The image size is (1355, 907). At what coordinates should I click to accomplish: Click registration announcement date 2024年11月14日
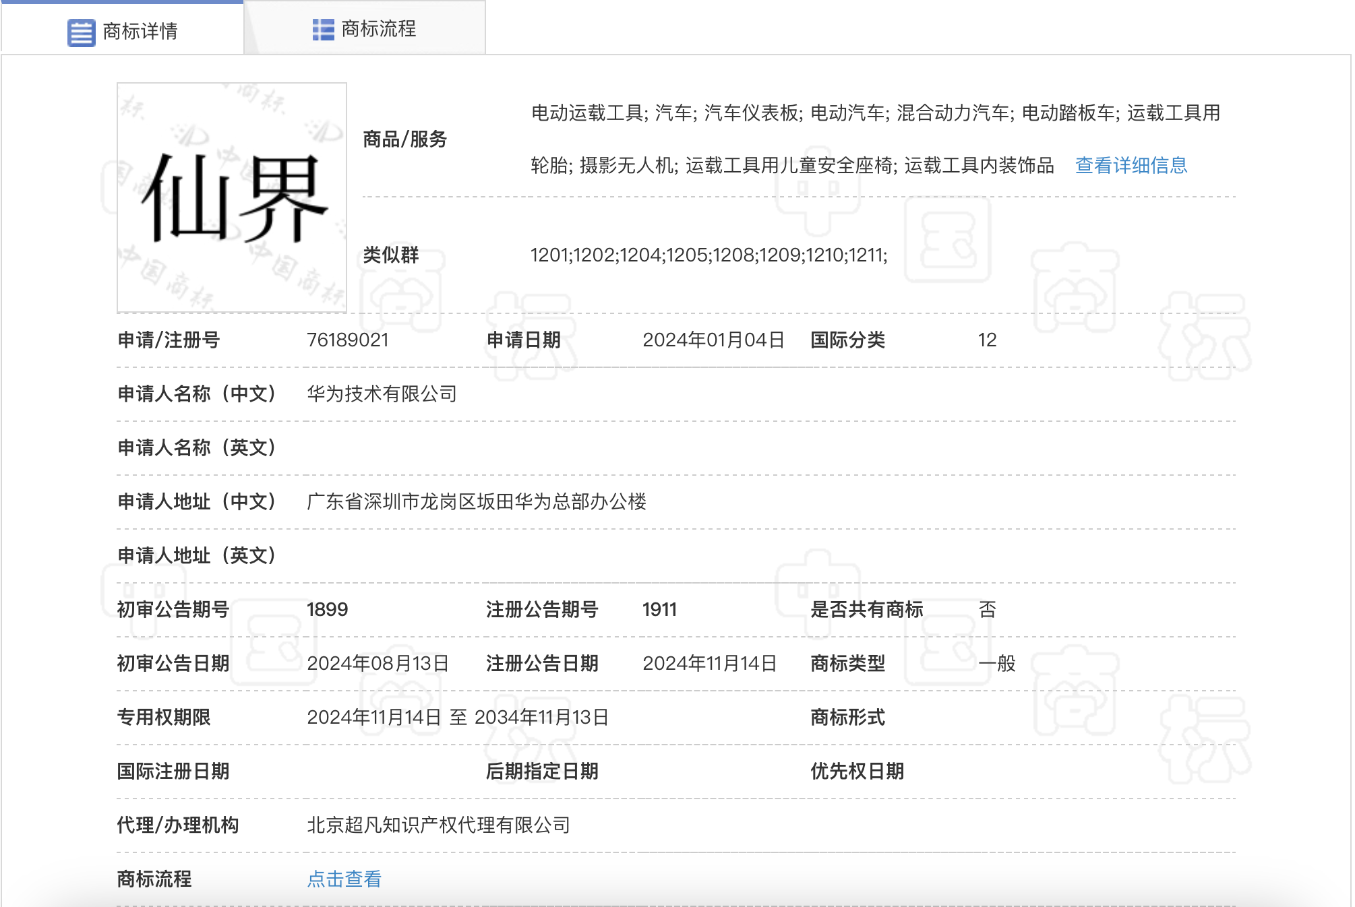click(x=709, y=663)
